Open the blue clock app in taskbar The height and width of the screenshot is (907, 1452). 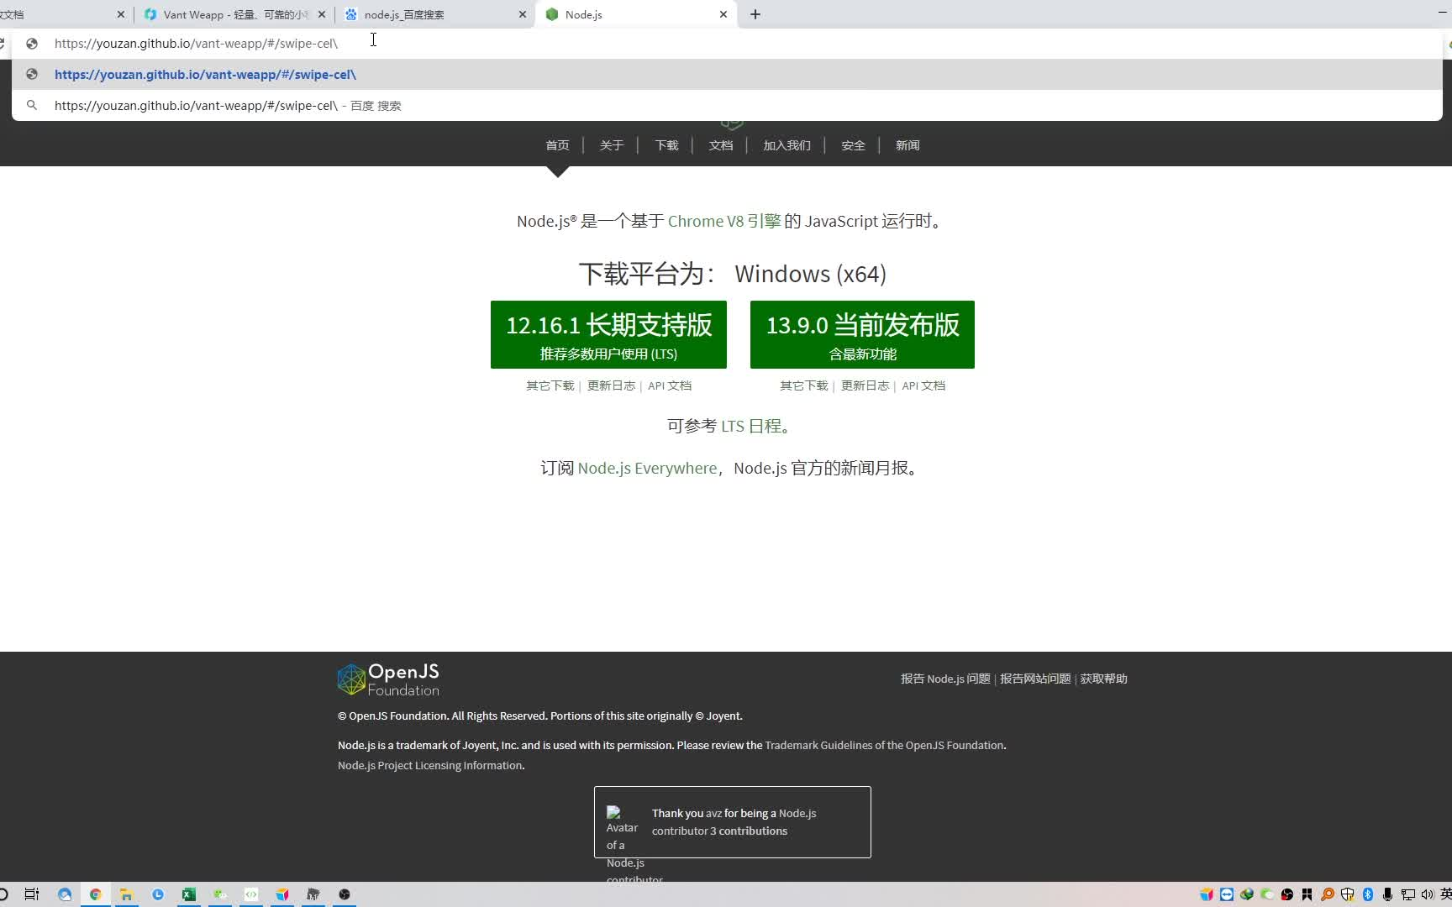(157, 894)
